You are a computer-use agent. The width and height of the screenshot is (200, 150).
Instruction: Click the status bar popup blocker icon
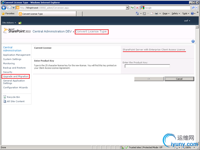[x=122, y=147]
